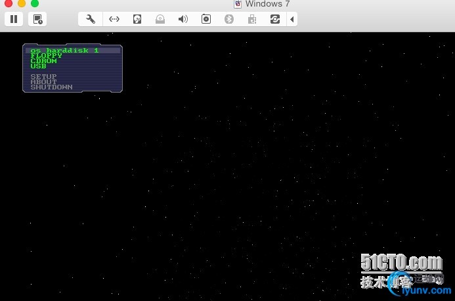Click the CD/DVD drive icon
The width and height of the screenshot is (455, 301).
coord(160,19)
